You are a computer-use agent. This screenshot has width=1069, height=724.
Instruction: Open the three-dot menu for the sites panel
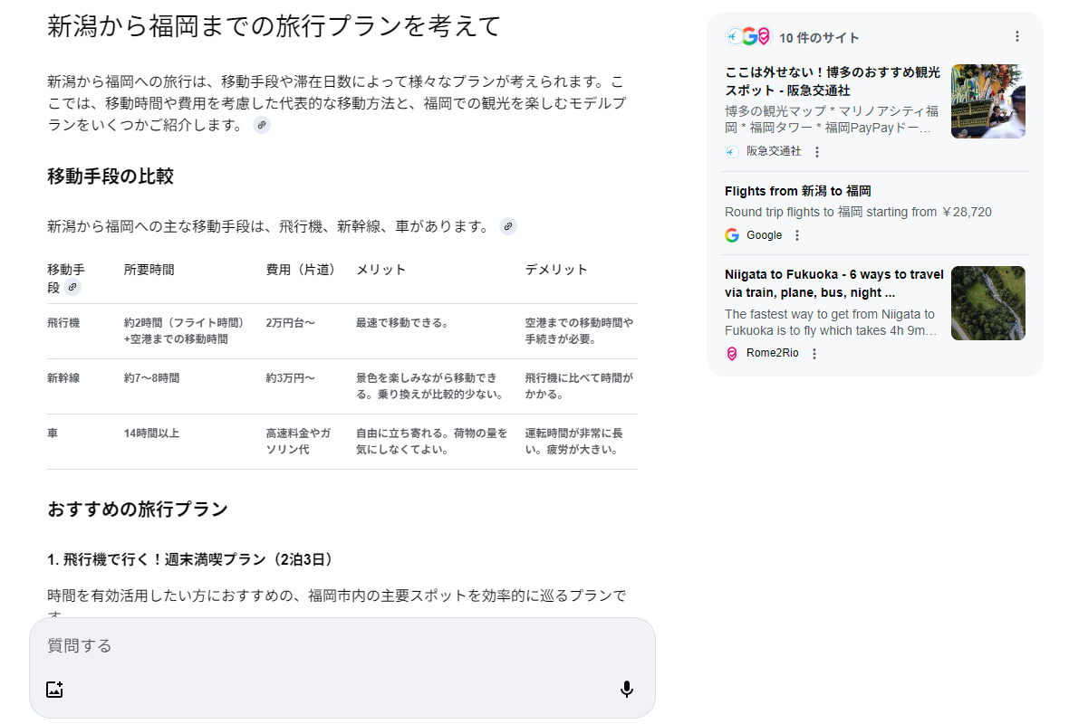pyautogui.click(x=1016, y=37)
